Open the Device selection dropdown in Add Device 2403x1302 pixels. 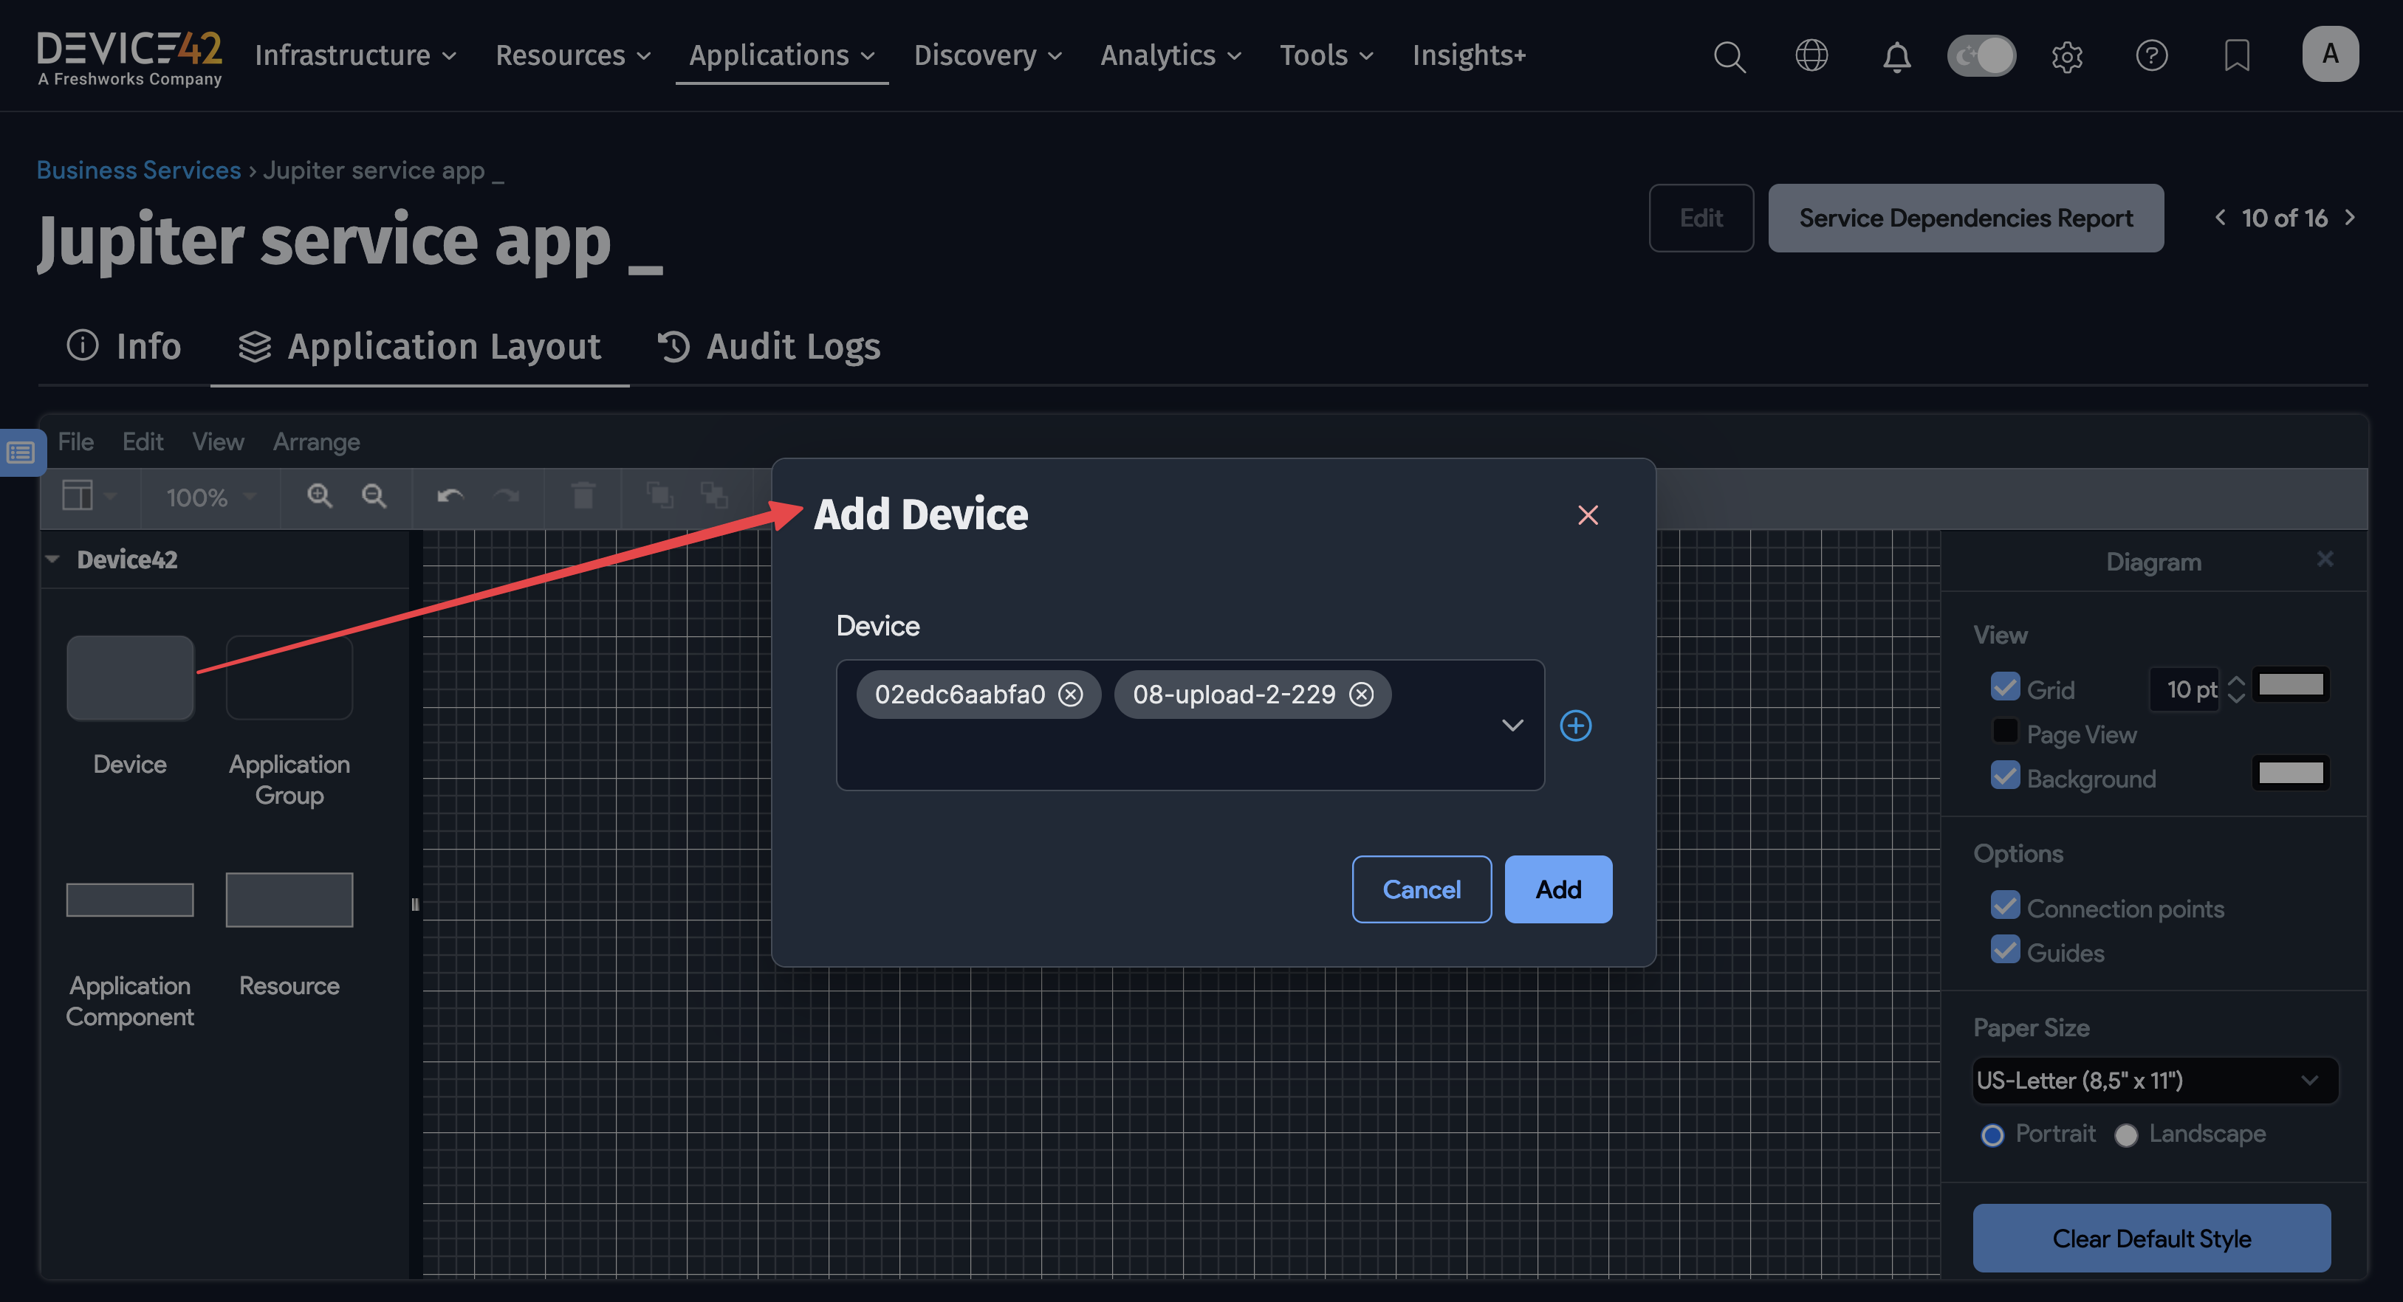pyautogui.click(x=1512, y=726)
